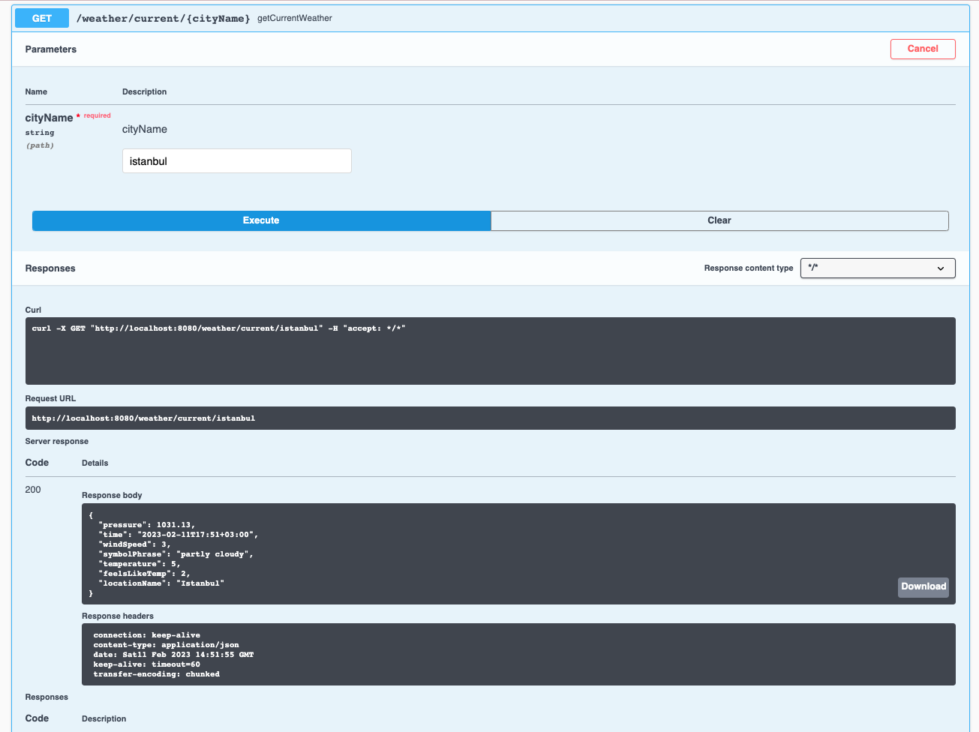Click the "time" value line in response
The height and width of the screenshot is (732, 979).
click(178, 535)
